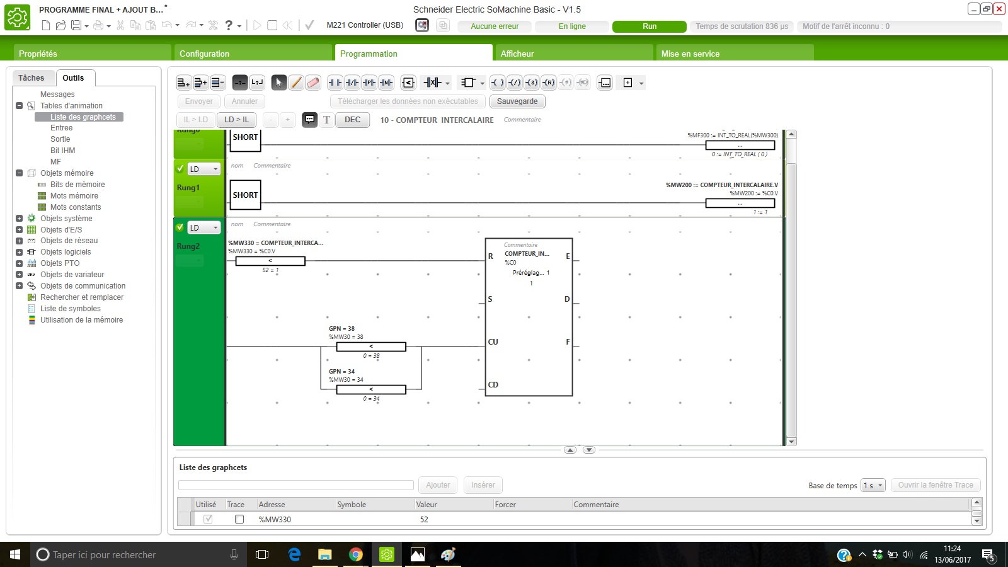Screen dimensions: 1008x567
Task: Insert a Reset coil element
Action: 549,83
